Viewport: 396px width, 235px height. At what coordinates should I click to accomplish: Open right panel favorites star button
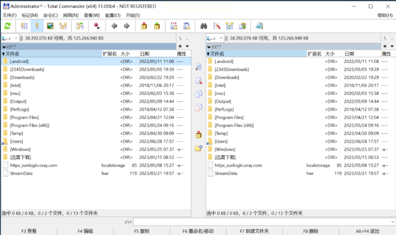coord(385,46)
